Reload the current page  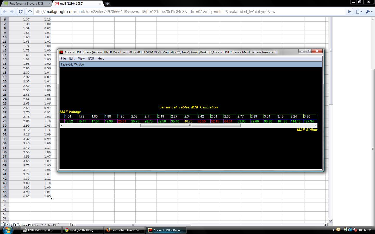(x=21, y=12)
